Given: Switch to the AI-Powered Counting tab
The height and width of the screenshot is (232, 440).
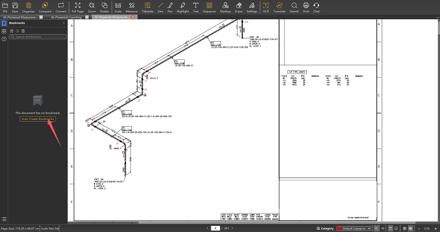Looking at the screenshot, I should coord(68,18).
